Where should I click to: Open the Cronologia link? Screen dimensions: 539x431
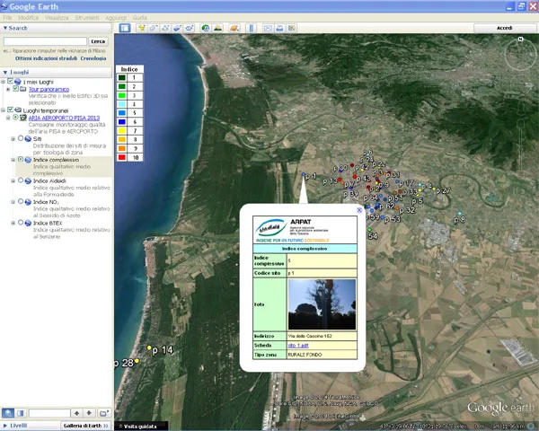93,58
